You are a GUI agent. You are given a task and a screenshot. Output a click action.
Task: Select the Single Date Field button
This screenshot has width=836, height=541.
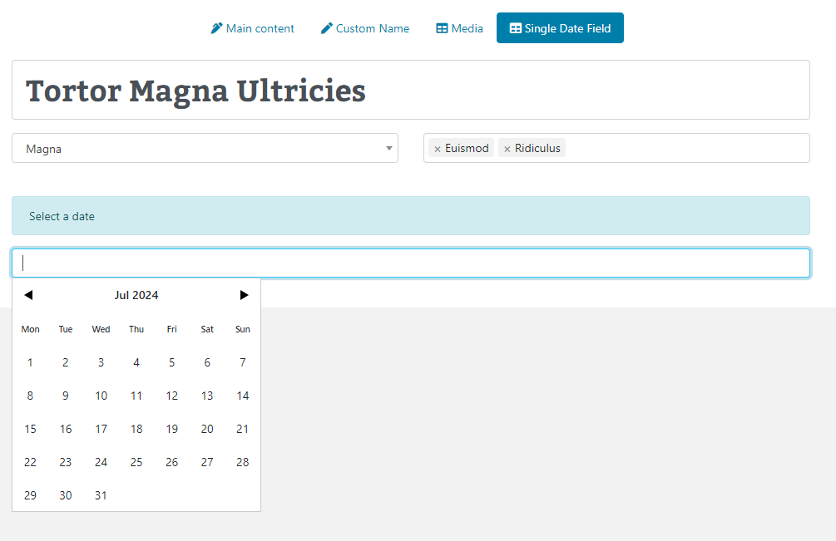click(x=560, y=27)
